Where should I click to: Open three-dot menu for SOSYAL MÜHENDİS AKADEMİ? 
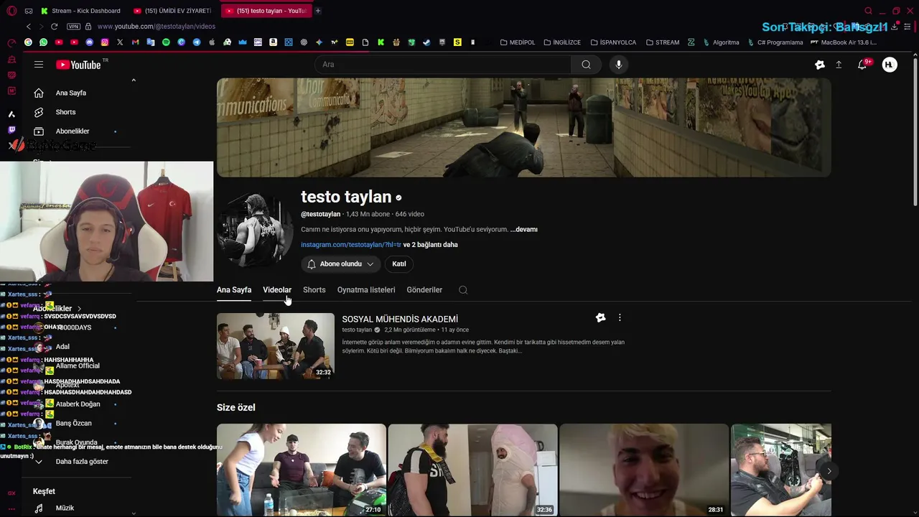pyautogui.click(x=620, y=318)
